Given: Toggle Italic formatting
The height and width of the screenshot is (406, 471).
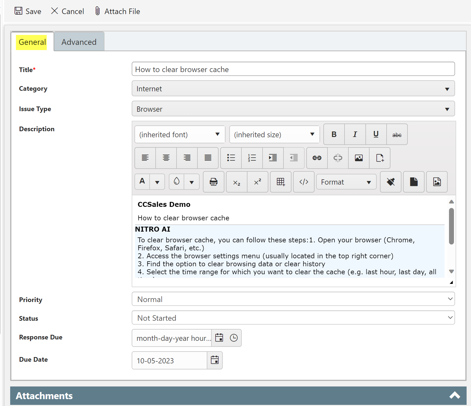Looking at the screenshot, I should point(355,135).
